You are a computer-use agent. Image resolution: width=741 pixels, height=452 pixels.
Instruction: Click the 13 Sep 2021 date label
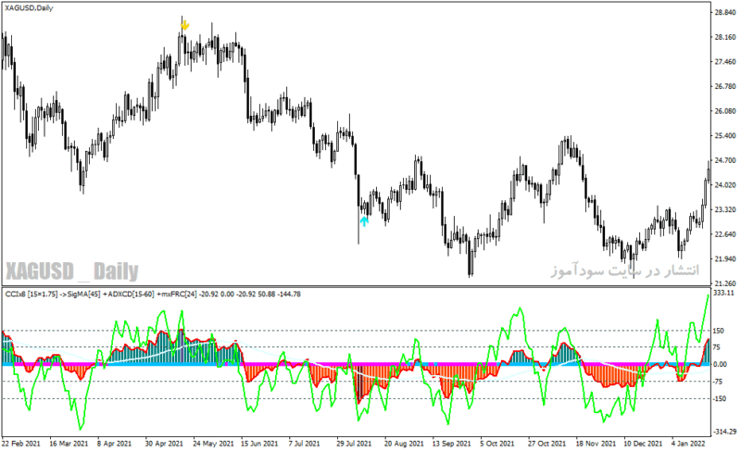[451, 444]
